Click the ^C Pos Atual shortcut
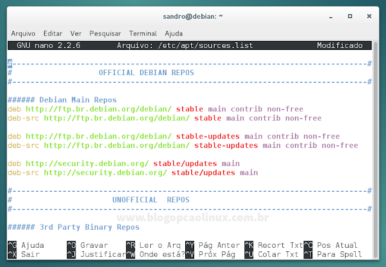 331,245
